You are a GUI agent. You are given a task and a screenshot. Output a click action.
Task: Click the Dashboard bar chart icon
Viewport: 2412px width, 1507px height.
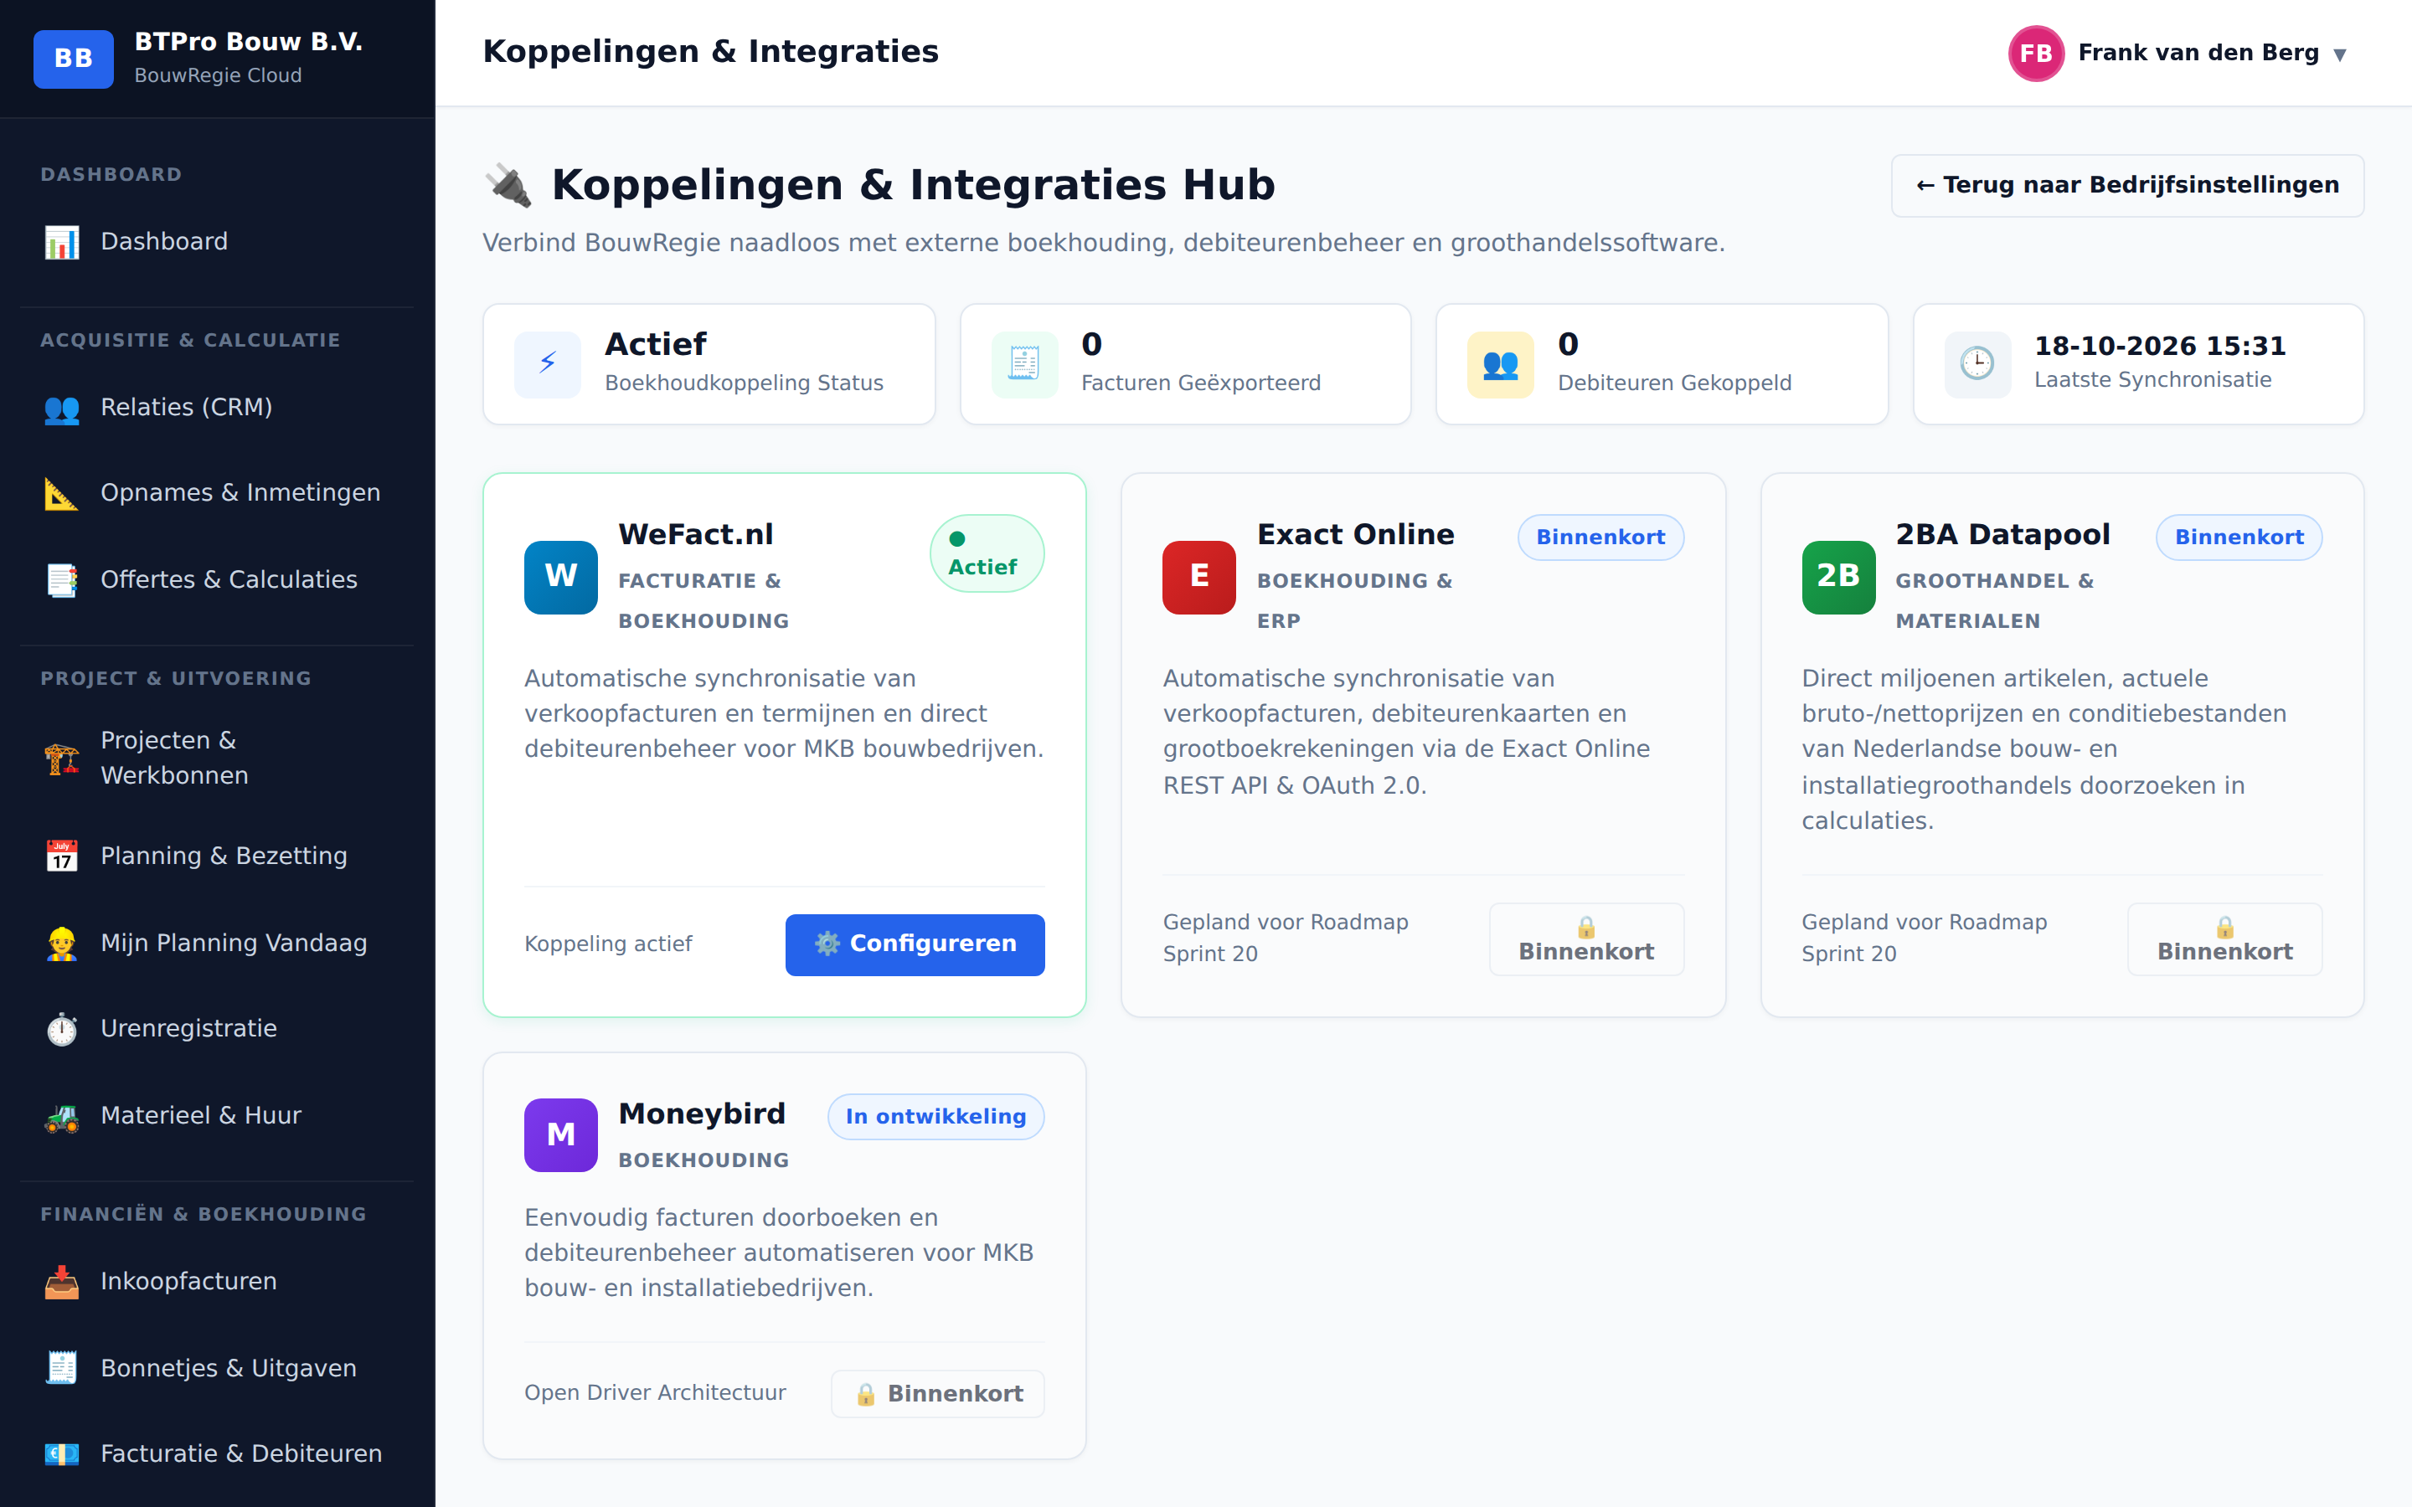click(x=62, y=242)
